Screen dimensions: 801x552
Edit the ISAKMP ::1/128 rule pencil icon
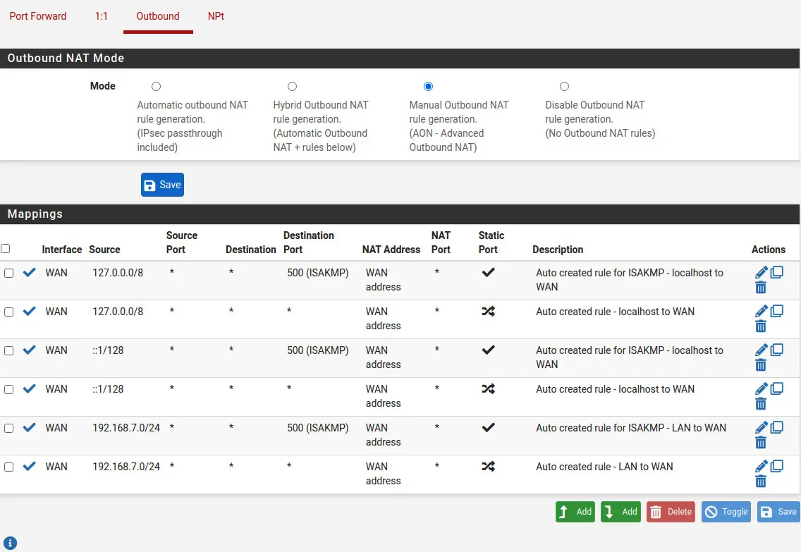click(761, 350)
